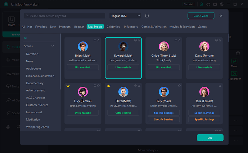Click orange Specific Settings on Jane card
This screenshot has height=153, width=248.
[204, 120]
